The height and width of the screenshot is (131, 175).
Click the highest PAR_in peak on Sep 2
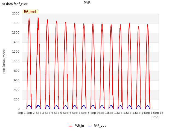coord(38,17)
